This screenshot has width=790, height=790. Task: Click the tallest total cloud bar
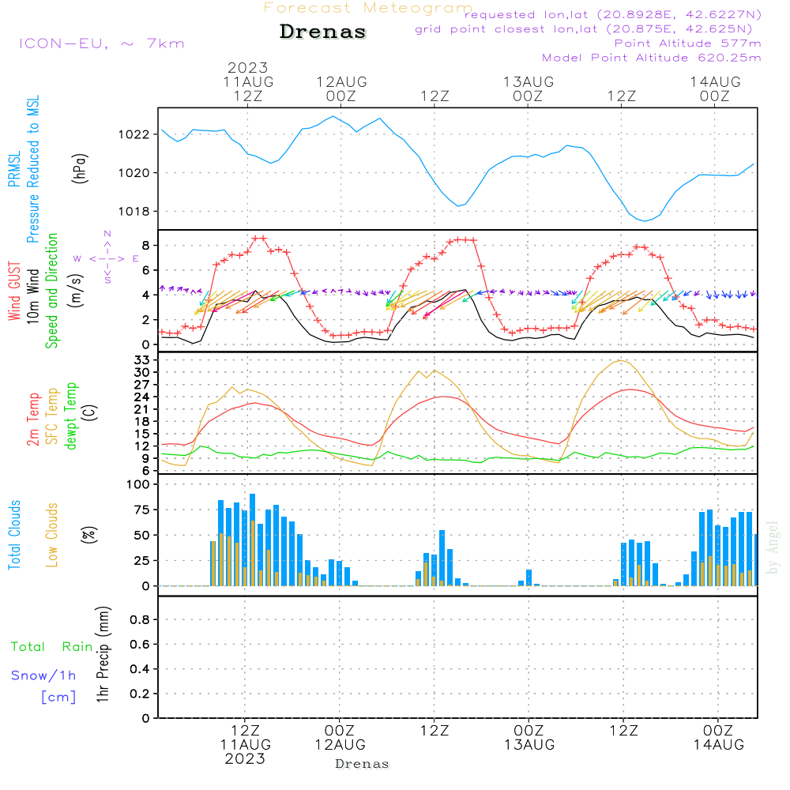253,540
